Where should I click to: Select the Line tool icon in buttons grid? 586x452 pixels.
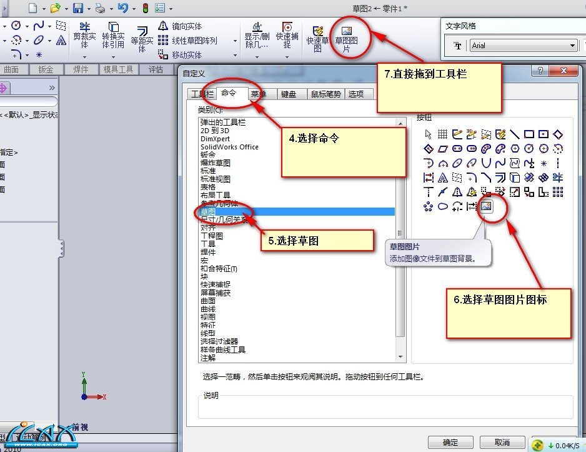pyautogui.click(x=515, y=134)
